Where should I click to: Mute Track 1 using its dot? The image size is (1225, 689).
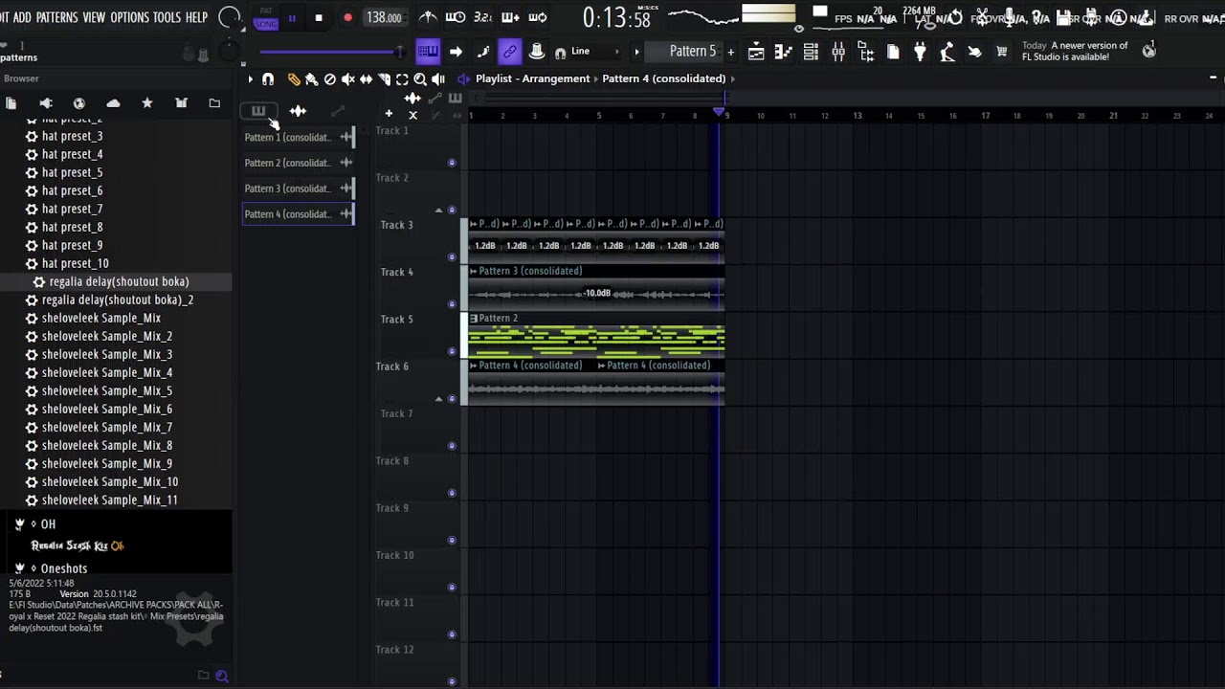point(452,163)
